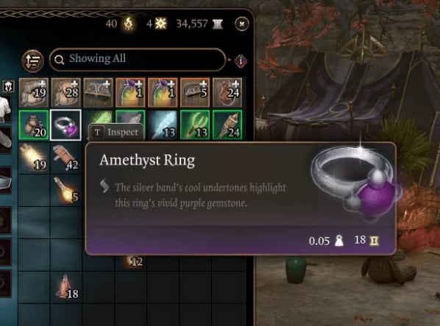Viewport: 440px width, 326px height.
Task: Select the item stack showing 42
Action: [x=65, y=157]
